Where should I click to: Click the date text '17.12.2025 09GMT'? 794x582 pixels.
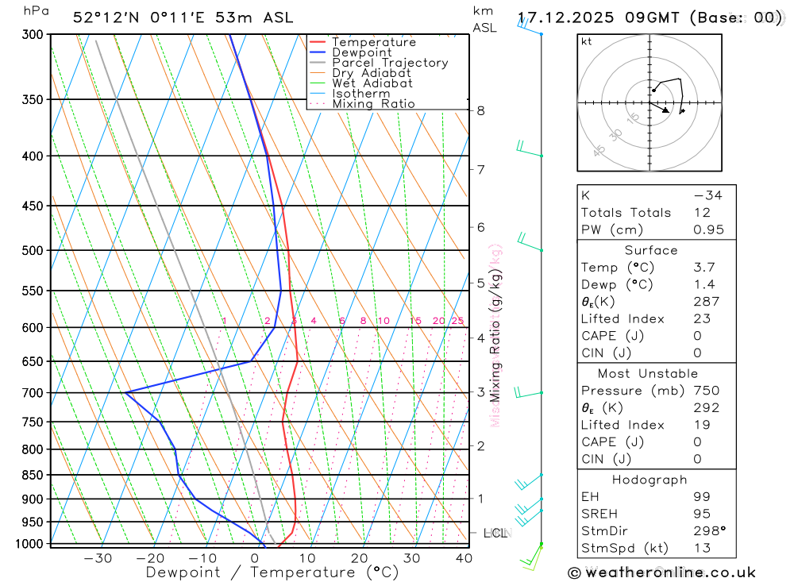tap(599, 17)
